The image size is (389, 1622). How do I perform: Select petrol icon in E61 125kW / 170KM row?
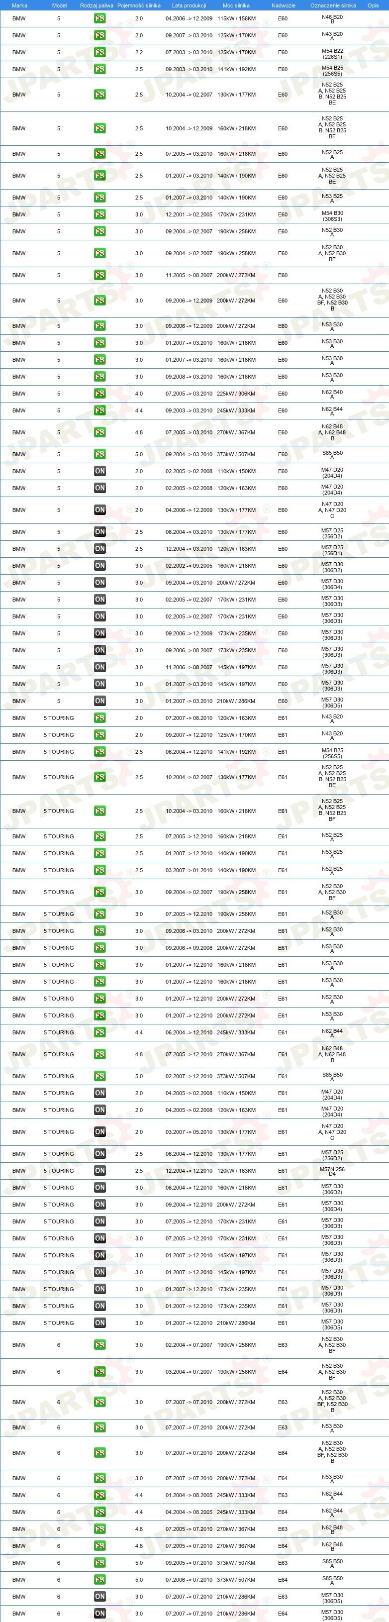[99, 735]
